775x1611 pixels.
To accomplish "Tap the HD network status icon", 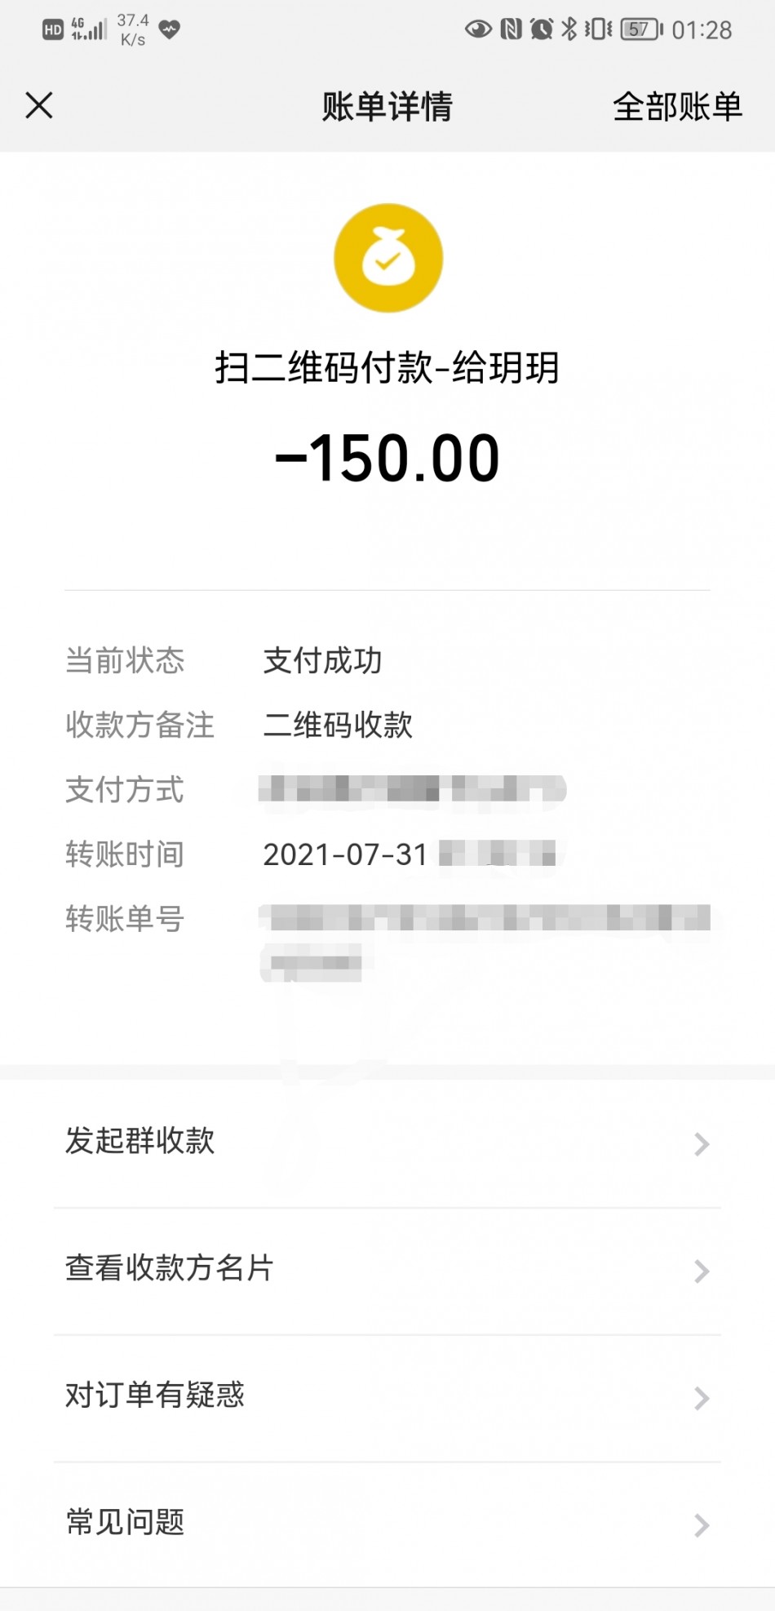I will (53, 30).
